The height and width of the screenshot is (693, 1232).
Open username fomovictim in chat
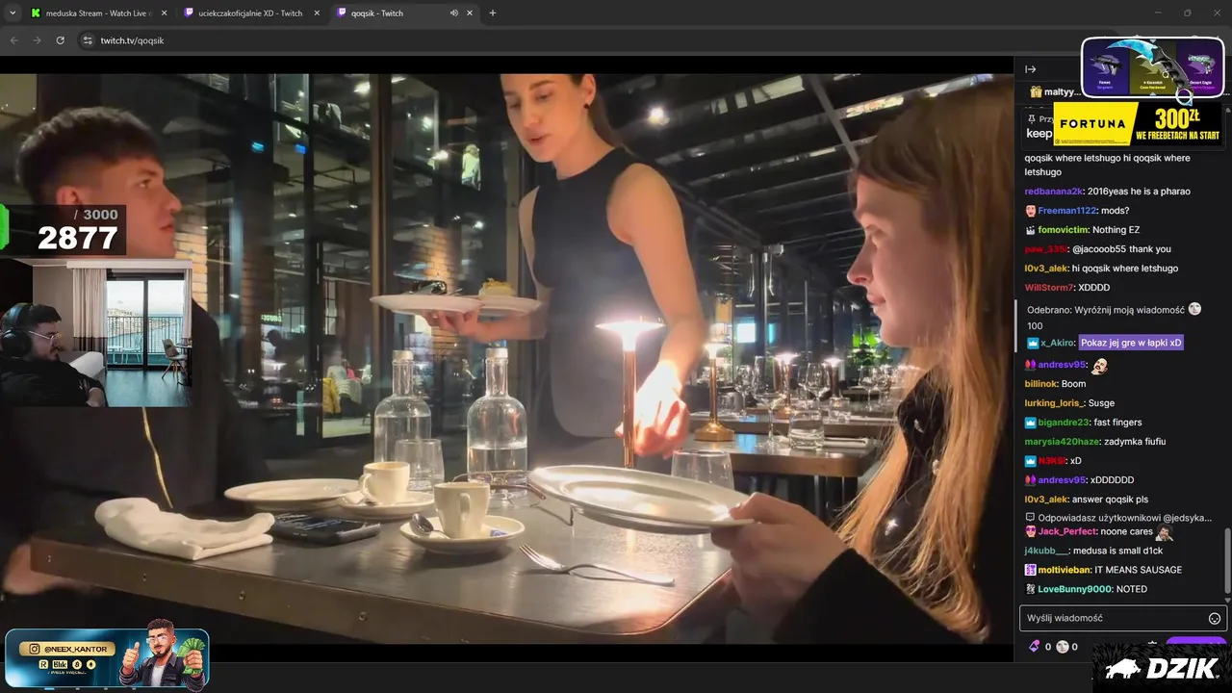pos(1063,230)
